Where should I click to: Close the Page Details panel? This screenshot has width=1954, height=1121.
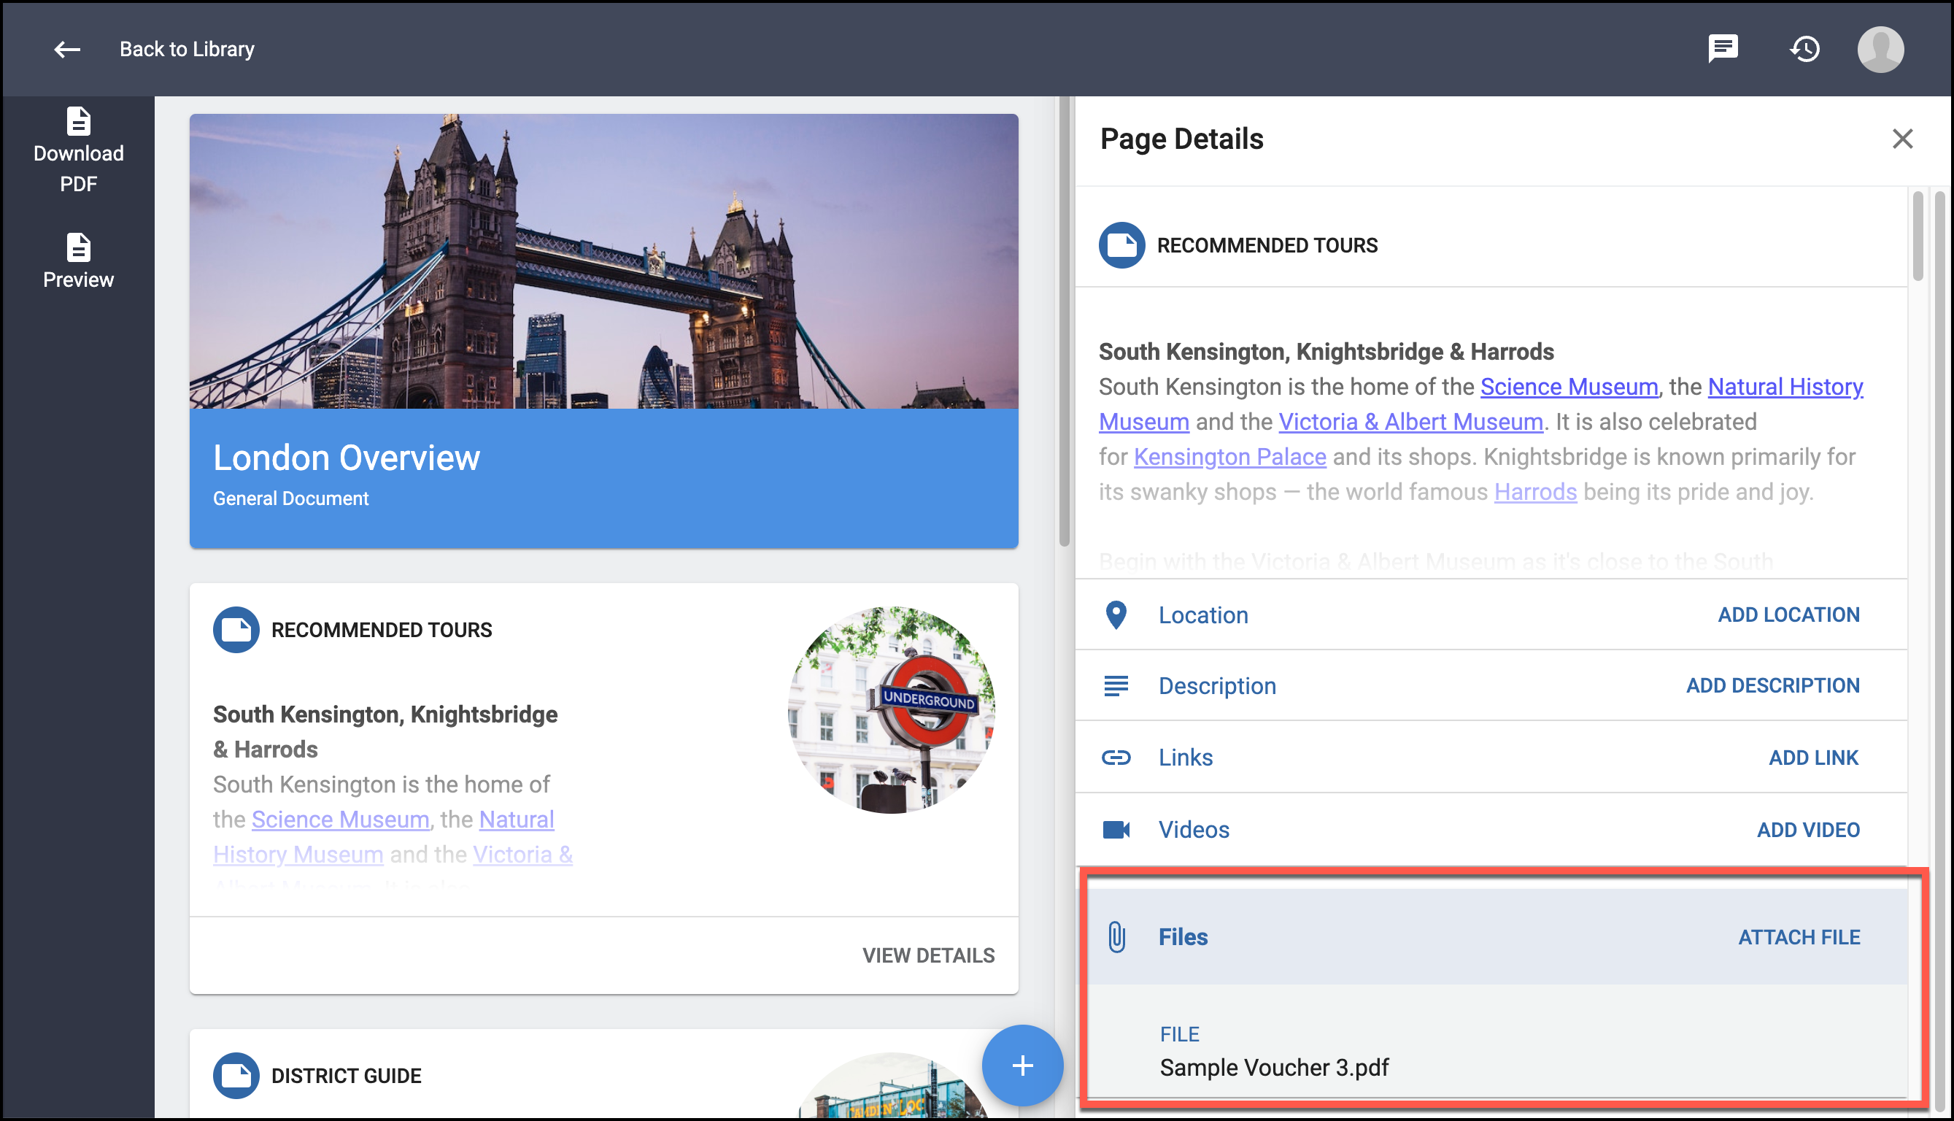(x=1901, y=139)
